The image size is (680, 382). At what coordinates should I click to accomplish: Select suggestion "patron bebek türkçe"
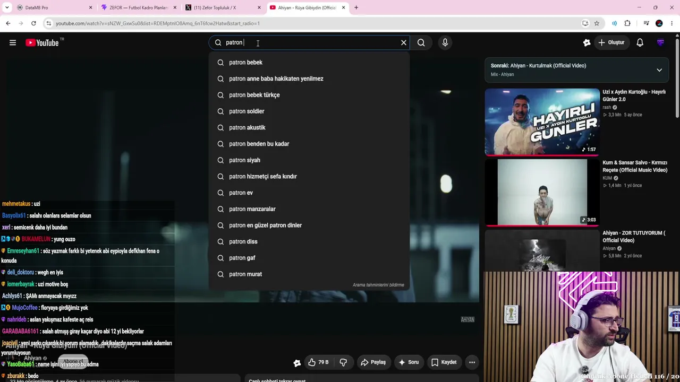(309, 95)
